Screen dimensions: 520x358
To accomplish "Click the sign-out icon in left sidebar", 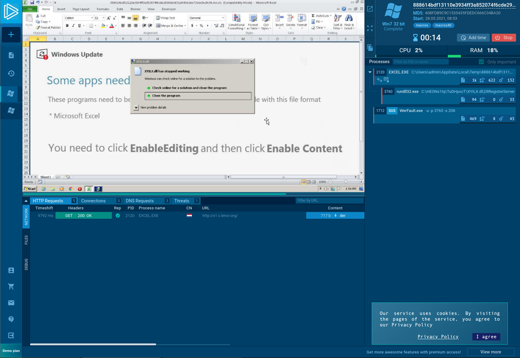I will [x=11, y=336].
